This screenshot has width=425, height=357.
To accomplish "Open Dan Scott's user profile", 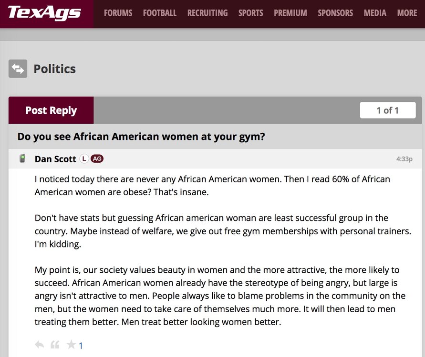I will coord(55,159).
